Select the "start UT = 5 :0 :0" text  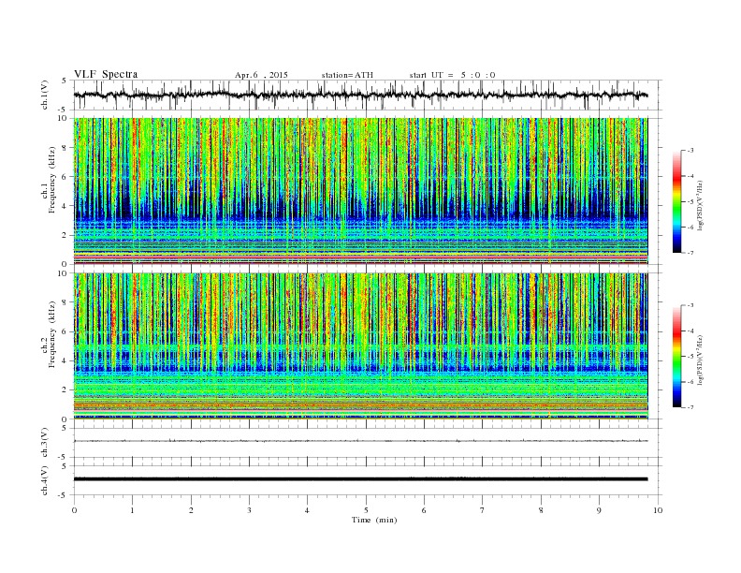(x=452, y=75)
